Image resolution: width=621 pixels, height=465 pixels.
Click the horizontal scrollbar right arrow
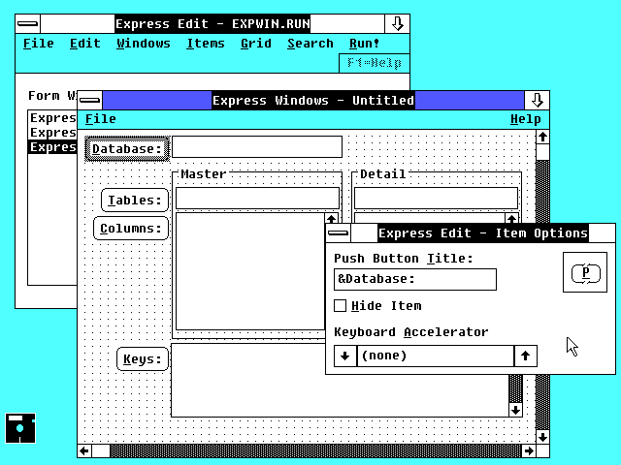coord(529,450)
